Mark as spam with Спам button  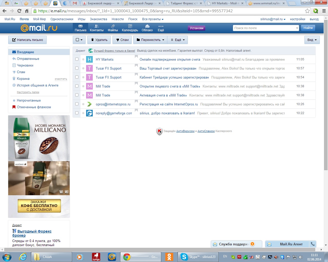[x=122, y=40]
